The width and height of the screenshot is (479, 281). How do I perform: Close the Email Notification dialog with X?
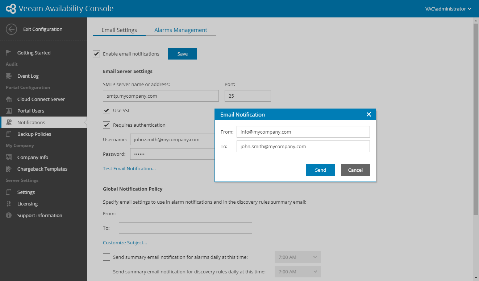[368, 114]
